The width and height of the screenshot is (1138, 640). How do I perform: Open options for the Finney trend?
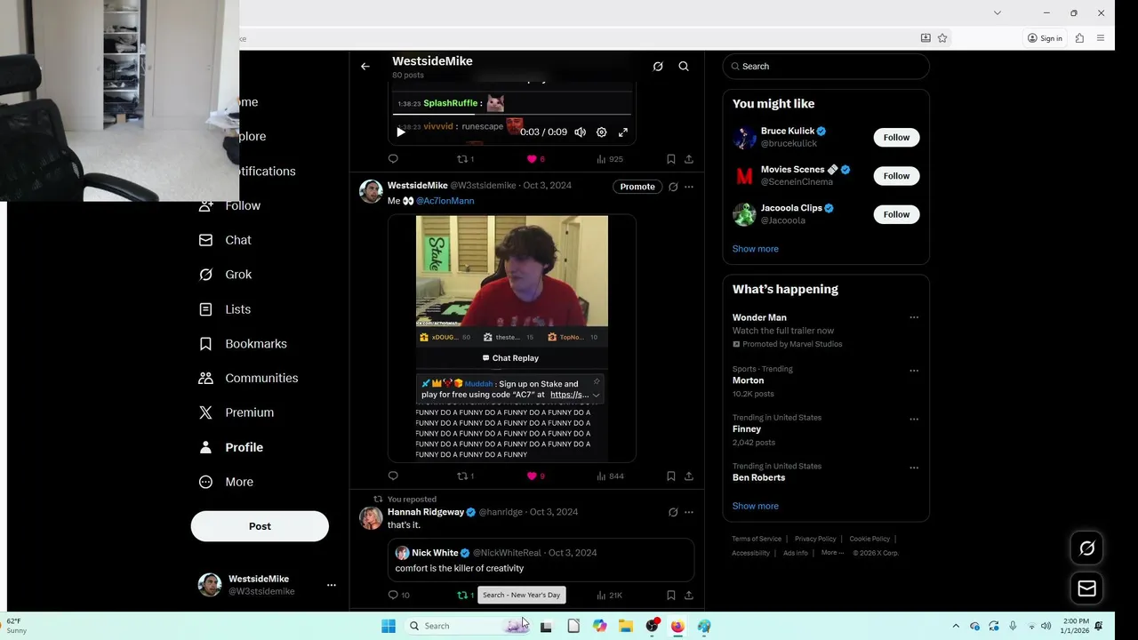click(914, 420)
